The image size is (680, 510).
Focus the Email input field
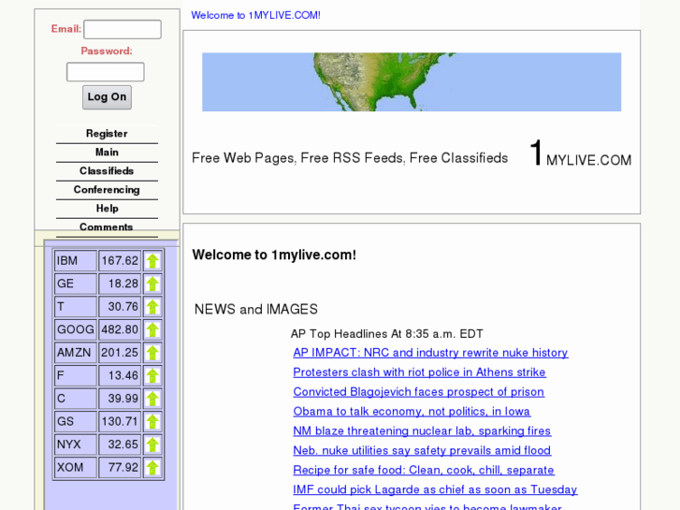(123, 30)
